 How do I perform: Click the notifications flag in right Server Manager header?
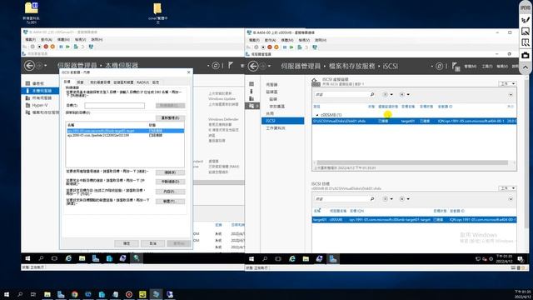pos(456,67)
